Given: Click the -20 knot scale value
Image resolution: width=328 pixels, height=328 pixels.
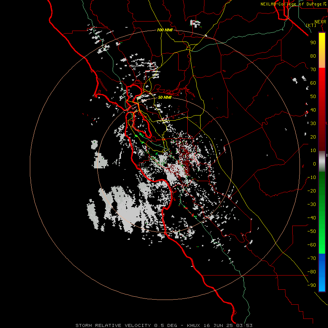Looking at the screenshot, I should 312,191.
